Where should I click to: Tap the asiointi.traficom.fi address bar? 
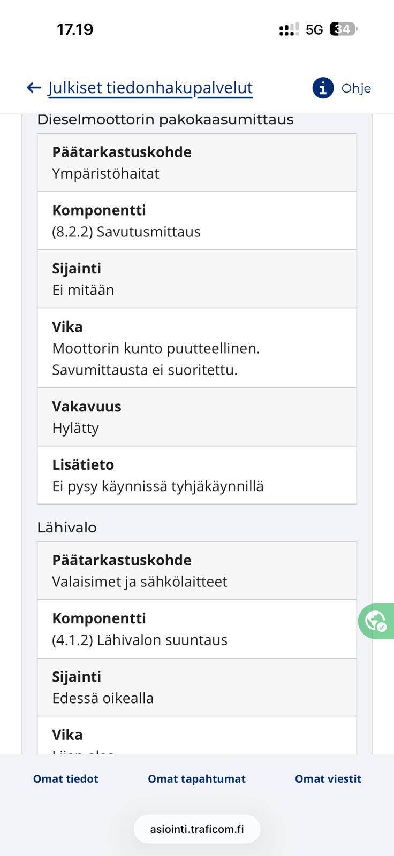click(197, 829)
